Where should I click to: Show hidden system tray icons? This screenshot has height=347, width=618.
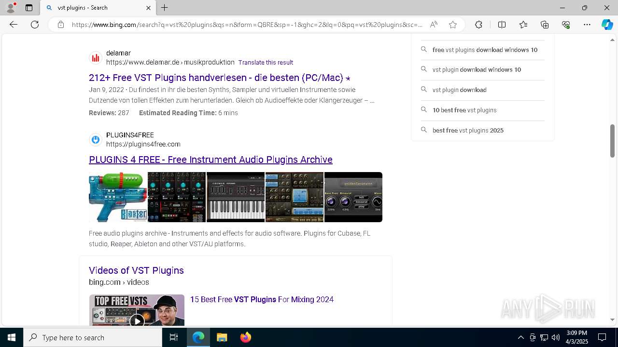pyautogui.click(x=520, y=337)
